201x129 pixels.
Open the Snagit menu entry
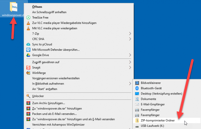pos(79,68)
